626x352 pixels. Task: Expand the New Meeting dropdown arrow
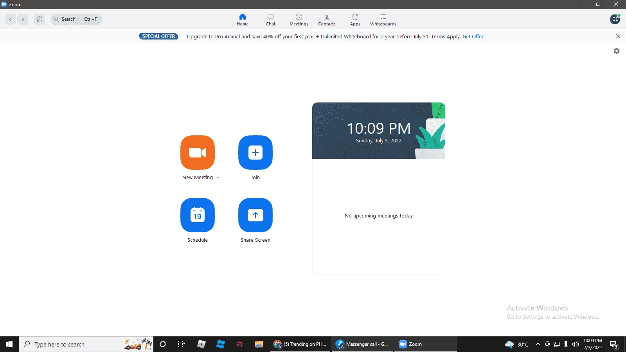tap(218, 178)
